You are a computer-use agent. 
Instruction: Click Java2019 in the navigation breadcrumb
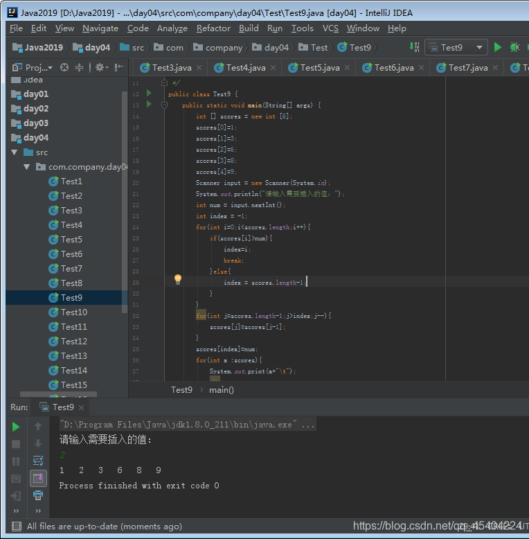(38, 47)
